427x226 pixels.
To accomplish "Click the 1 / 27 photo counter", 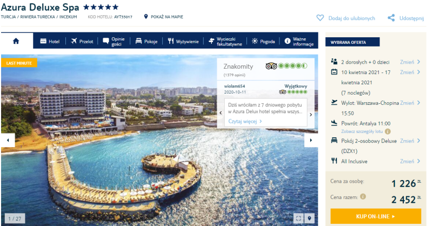I will click(15, 218).
